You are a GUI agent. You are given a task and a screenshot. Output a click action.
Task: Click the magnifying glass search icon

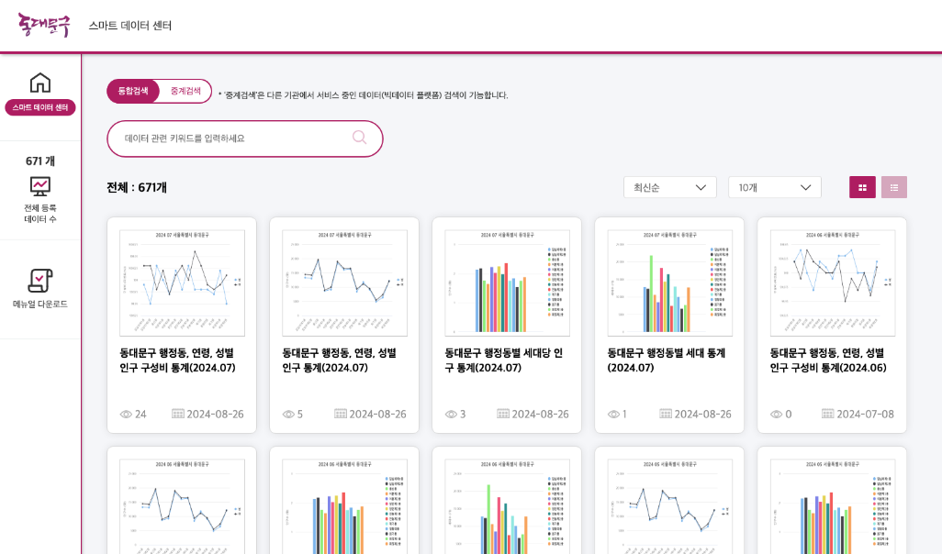tap(359, 137)
